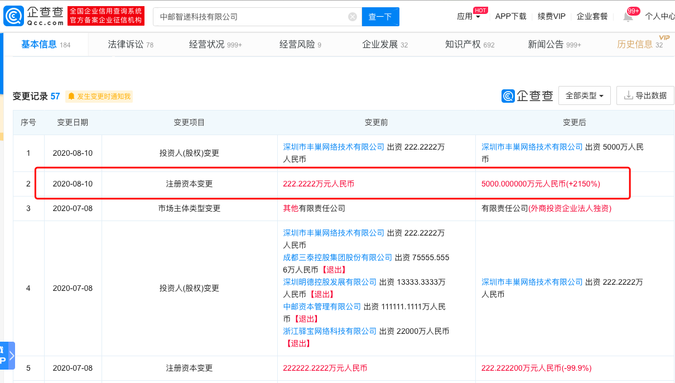This screenshot has width=675, height=383.
Task: Click the 变更后 column header
Action: point(575,122)
